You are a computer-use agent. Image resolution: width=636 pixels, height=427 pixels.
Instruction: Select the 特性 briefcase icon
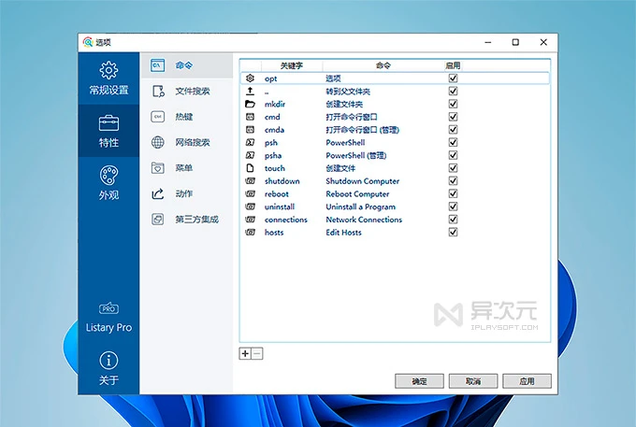click(x=108, y=123)
